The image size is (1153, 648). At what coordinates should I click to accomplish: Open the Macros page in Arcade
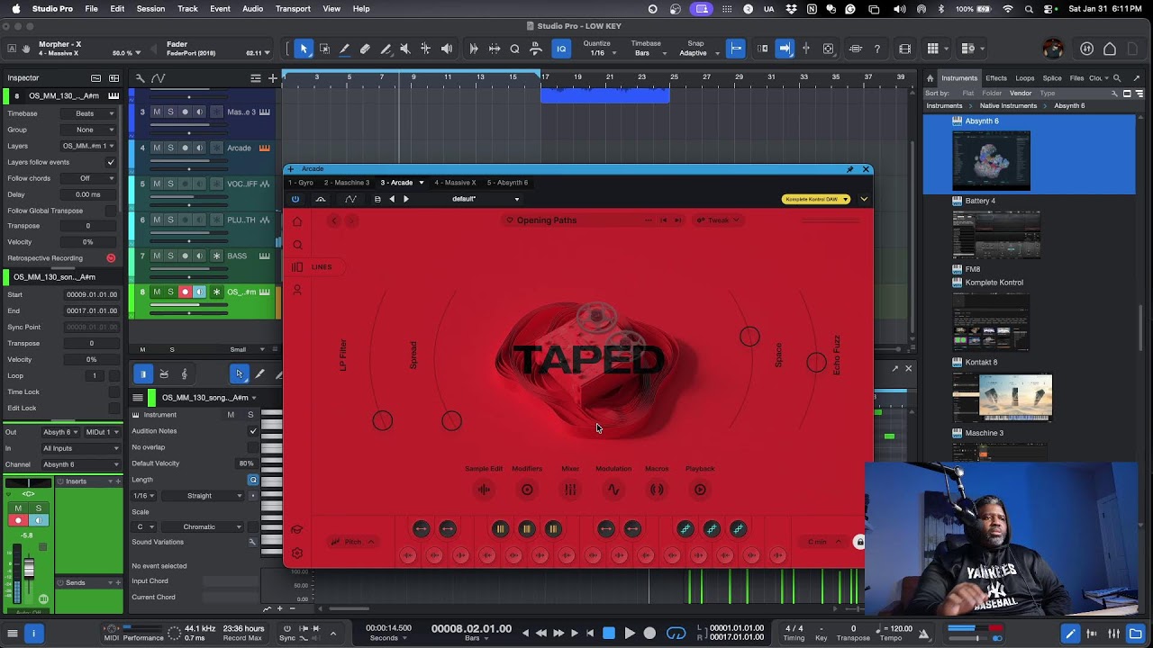point(657,490)
